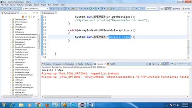
Task: Switch to the TestNG tab
Action: (111, 64)
